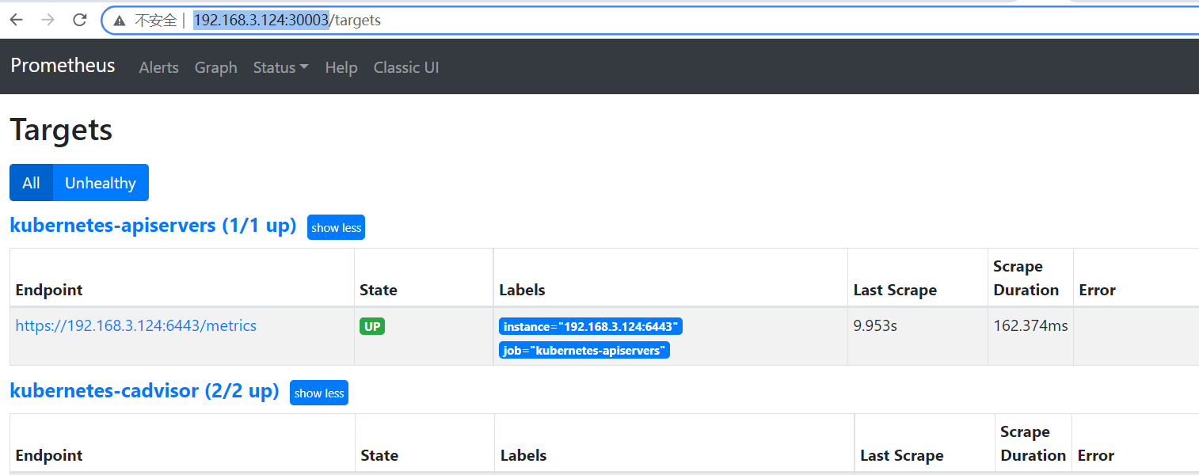
Task: Collapse kubernetes-apiservers with show less
Action: pyautogui.click(x=336, y=227)
